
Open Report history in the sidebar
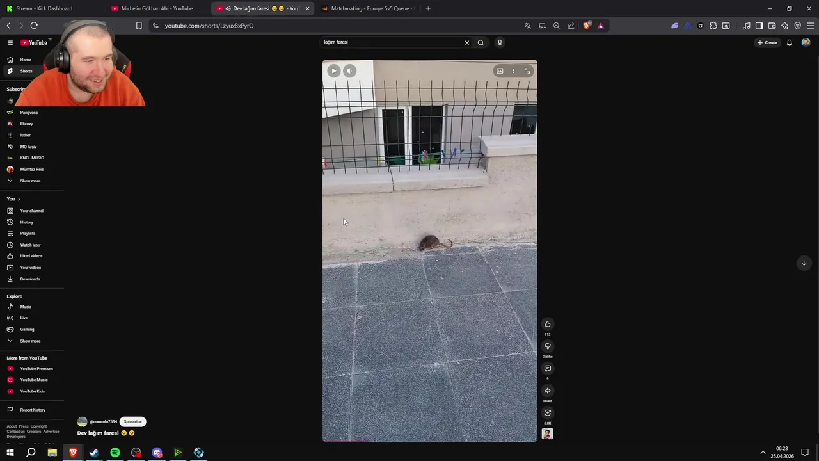pyautogui.click(x=33, y=410)
